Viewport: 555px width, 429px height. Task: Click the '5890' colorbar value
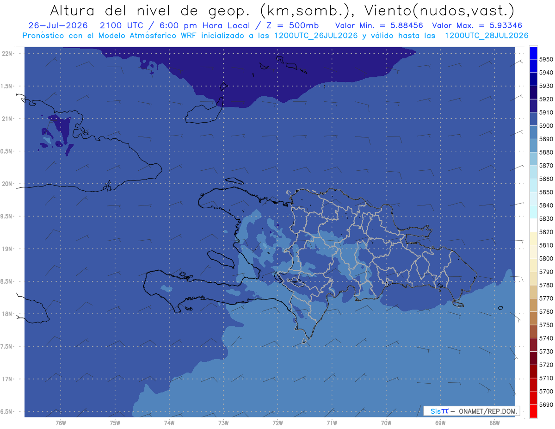[x=546, y=139]
